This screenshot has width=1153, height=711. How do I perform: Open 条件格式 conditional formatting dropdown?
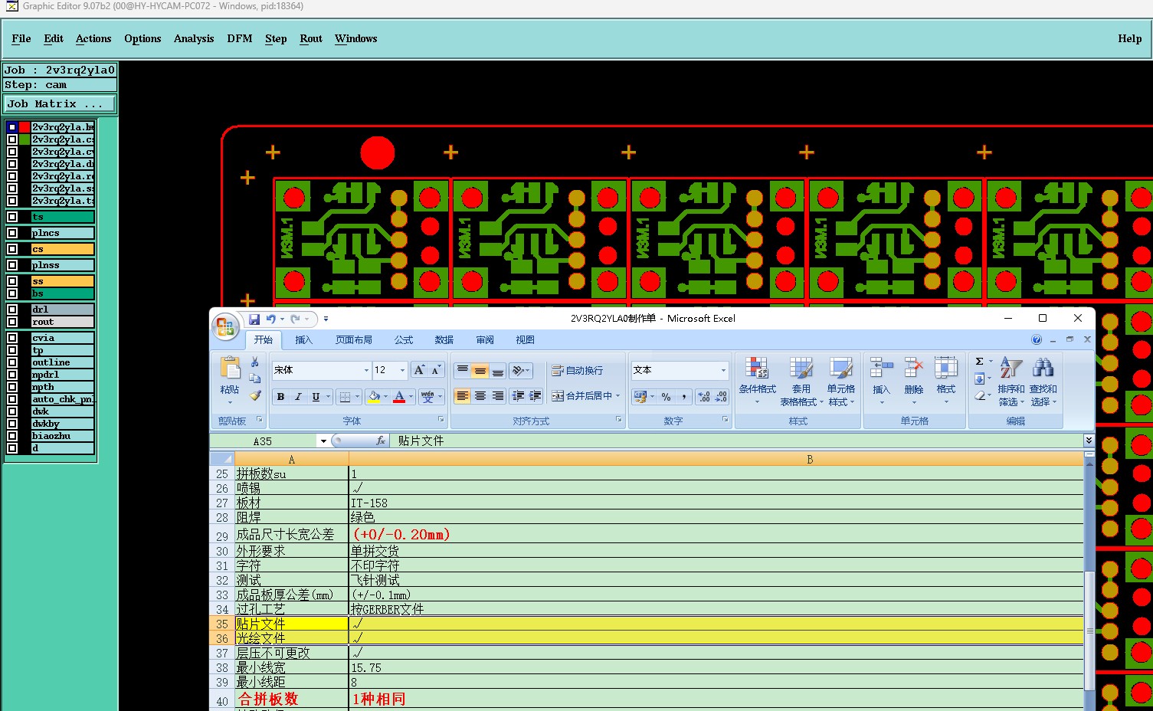coord(757,382)
